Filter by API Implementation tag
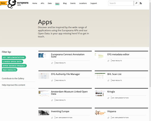The image size is (151, 121). pyautogui.click(x=14, y=57)
